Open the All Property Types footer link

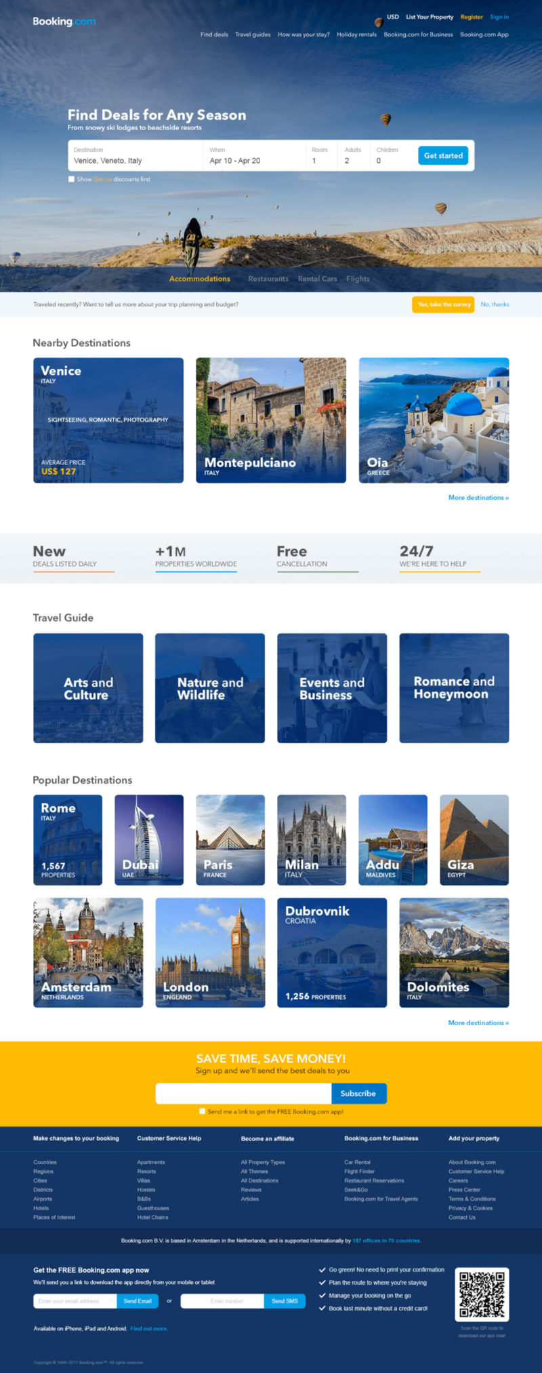263,1162
